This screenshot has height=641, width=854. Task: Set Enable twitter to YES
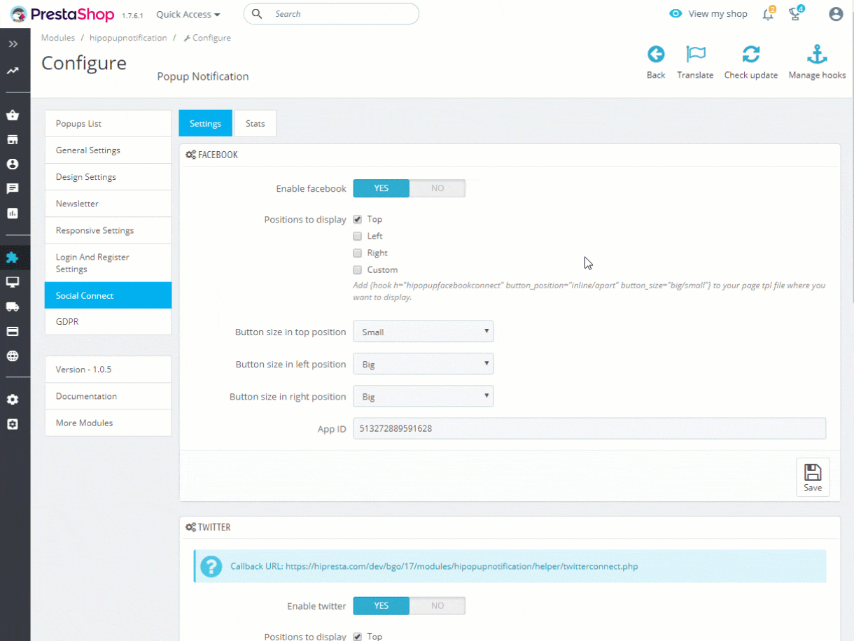(381, 605)
